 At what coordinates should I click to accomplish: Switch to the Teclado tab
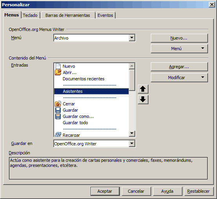[30, 15]
